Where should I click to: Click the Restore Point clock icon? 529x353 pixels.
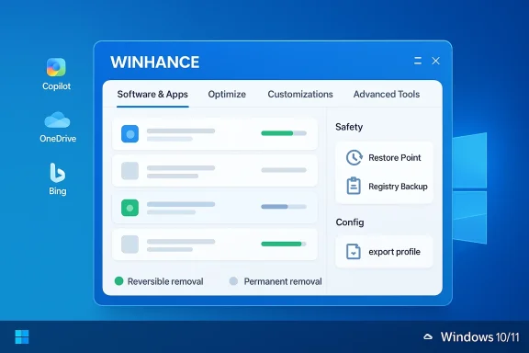click(354, 157)
